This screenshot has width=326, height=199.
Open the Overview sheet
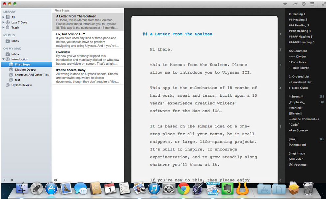click(x=88, y=58)
